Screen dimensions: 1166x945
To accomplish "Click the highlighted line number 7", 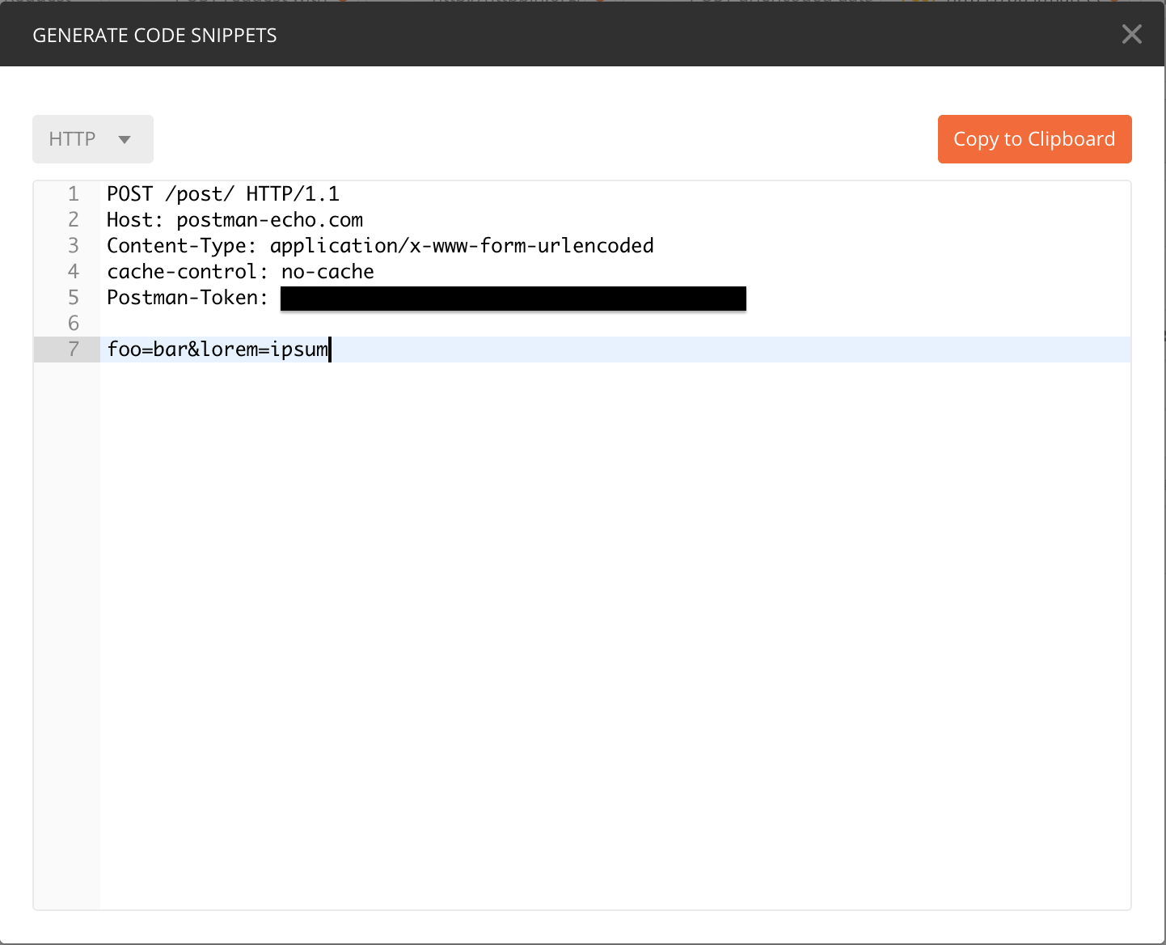I will point(73,349).
